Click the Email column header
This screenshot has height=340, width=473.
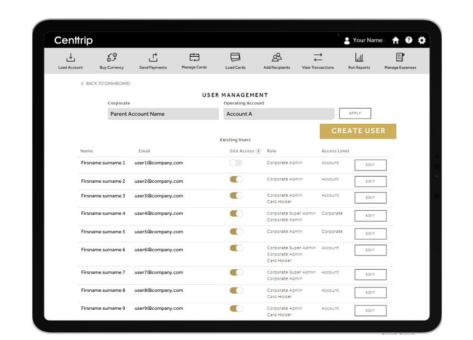[x=144, y=151]
